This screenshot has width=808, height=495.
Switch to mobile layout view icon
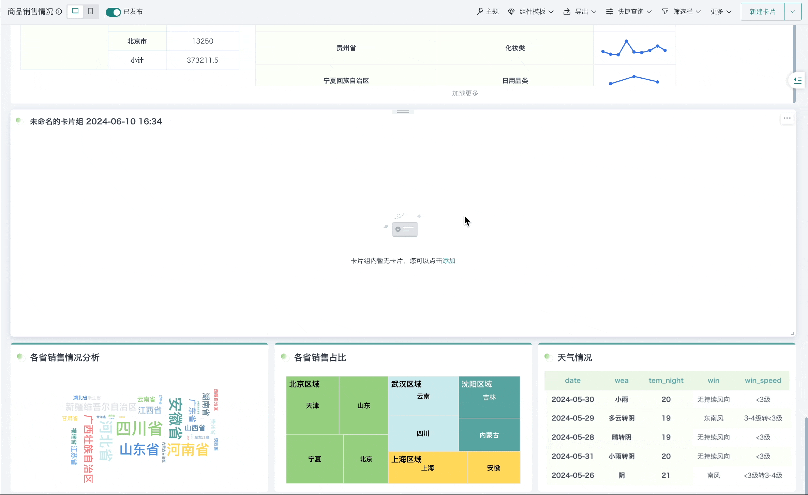90,12
